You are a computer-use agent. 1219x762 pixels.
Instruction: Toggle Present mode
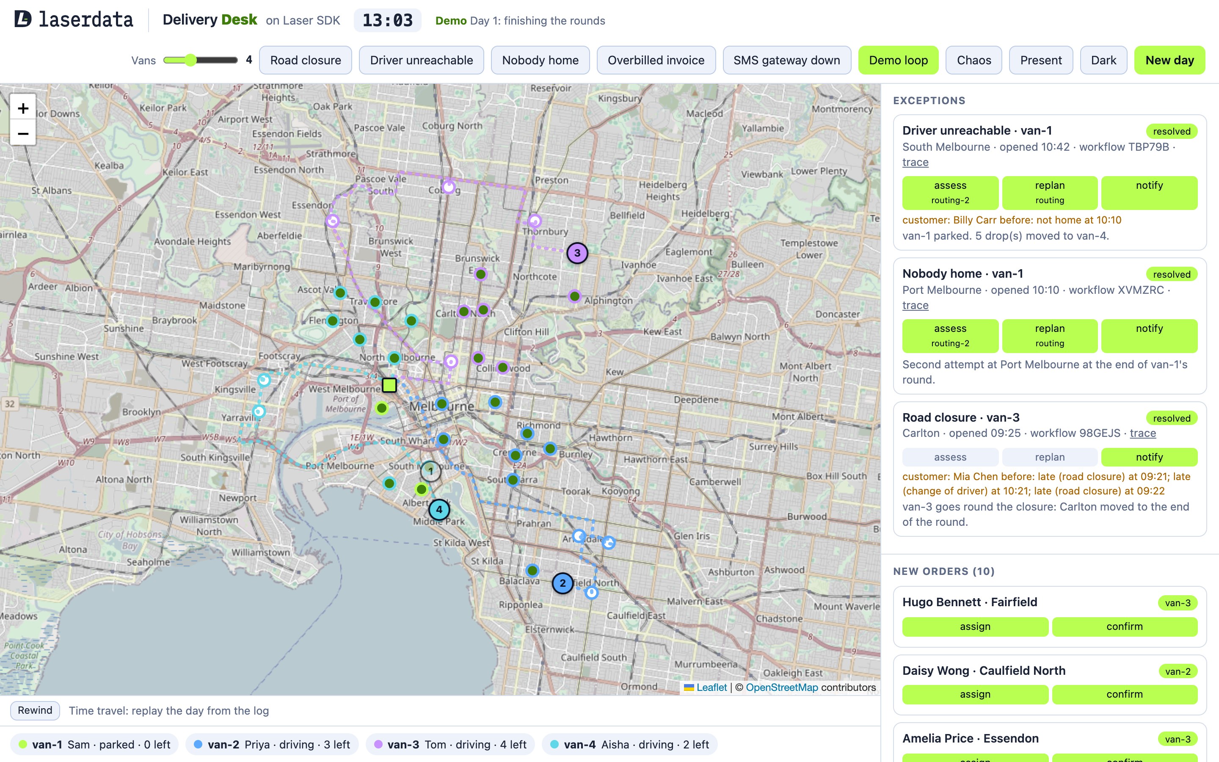point(1041,60)
